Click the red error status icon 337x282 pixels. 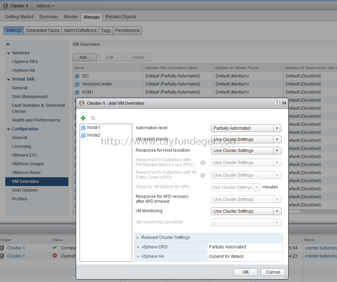point(55,256)
